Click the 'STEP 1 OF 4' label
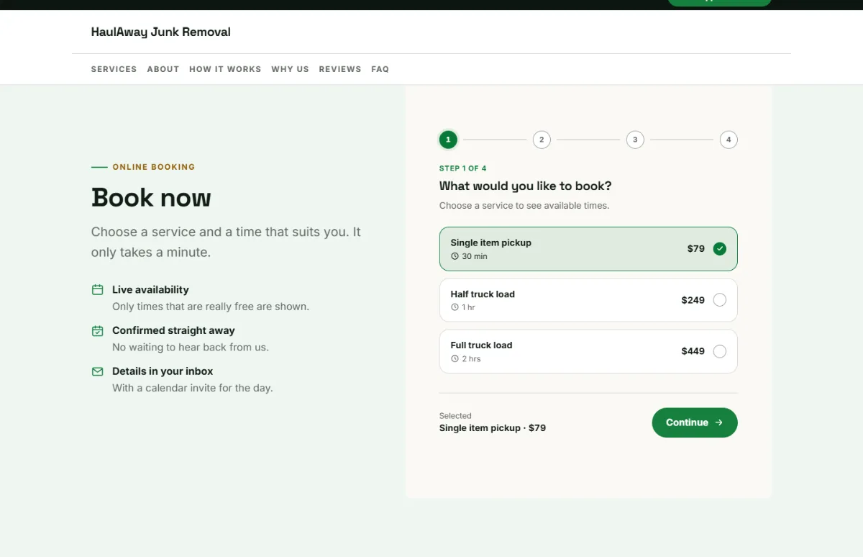This screenshot has width=863, height=557. 463,168
